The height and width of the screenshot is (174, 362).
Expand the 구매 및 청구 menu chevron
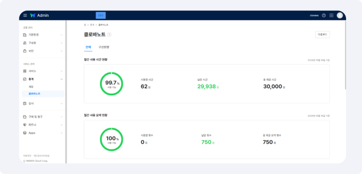tap(62, 117)
